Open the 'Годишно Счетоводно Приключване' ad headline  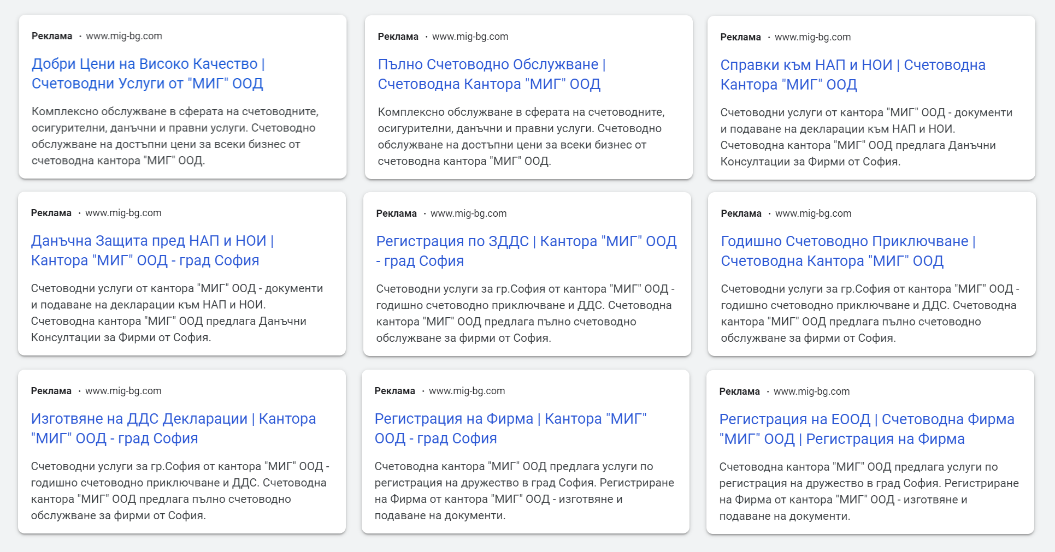(848, 251)
